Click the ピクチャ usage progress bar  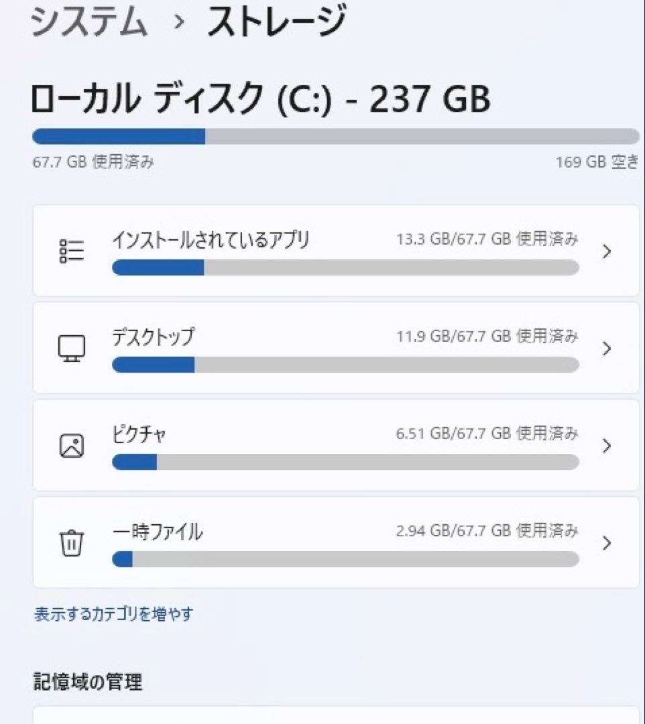(345, 462)
